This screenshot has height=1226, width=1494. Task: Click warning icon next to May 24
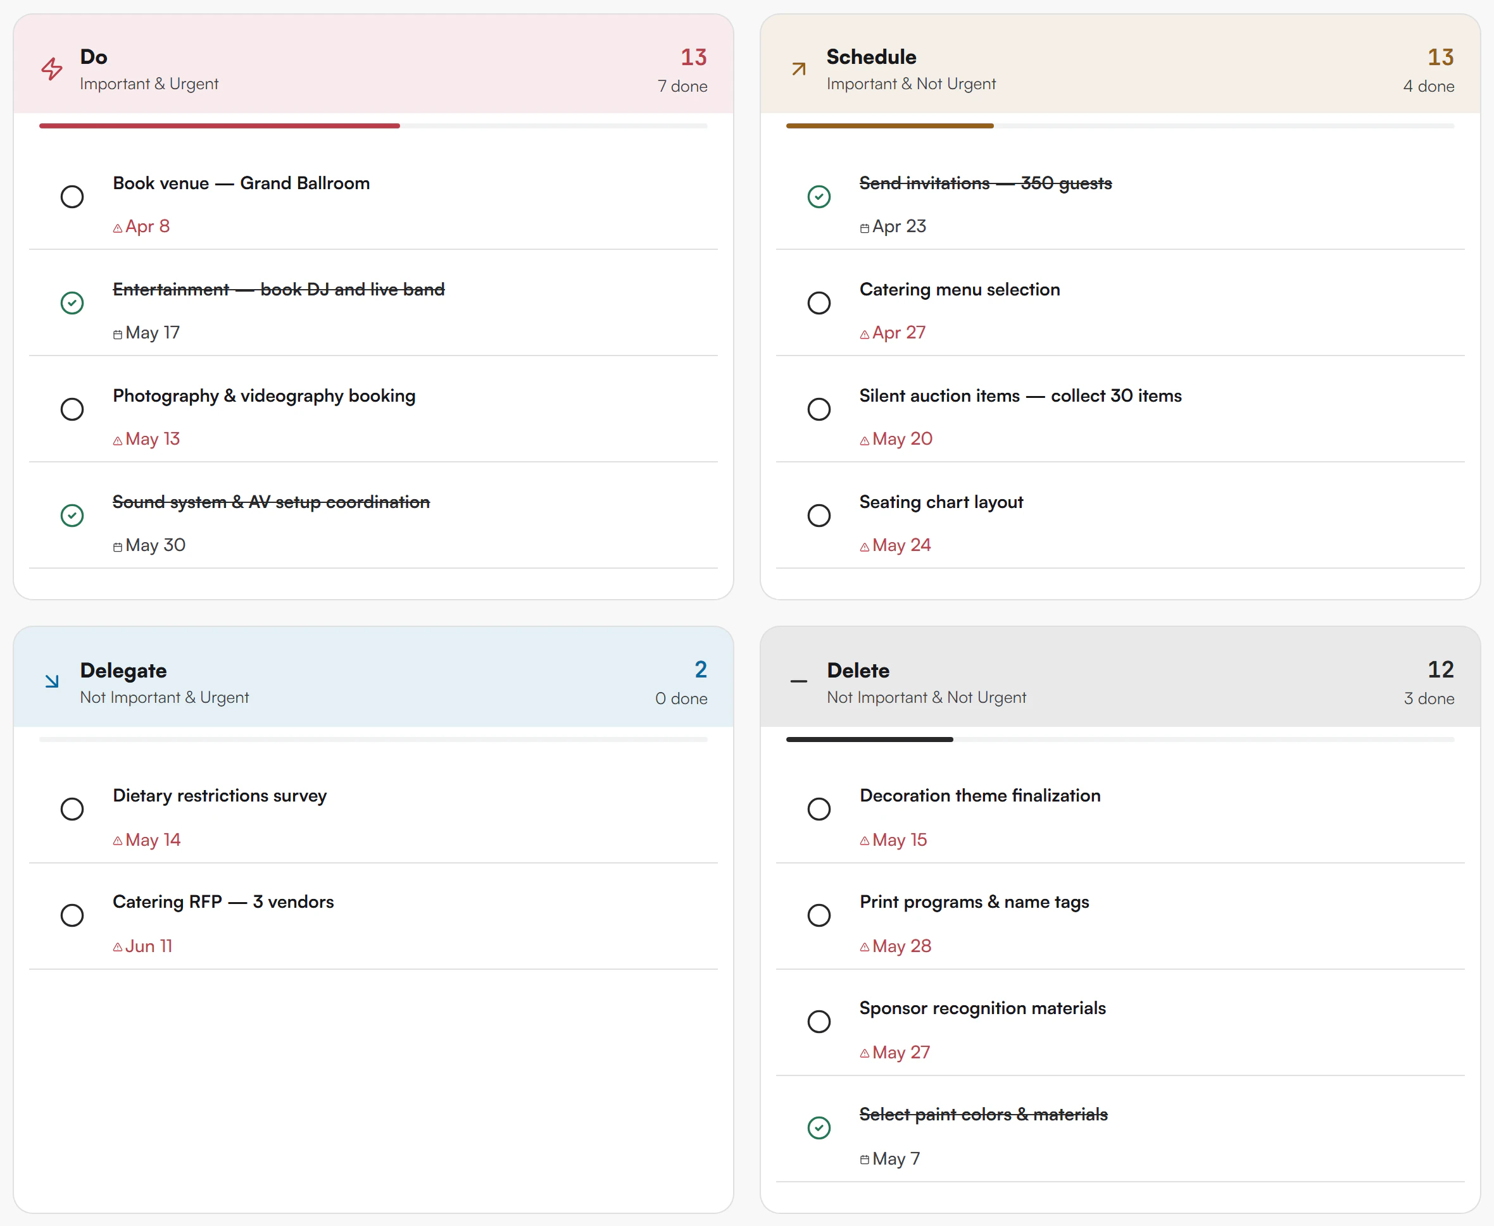pyautogui.click(x=864, y=547)
